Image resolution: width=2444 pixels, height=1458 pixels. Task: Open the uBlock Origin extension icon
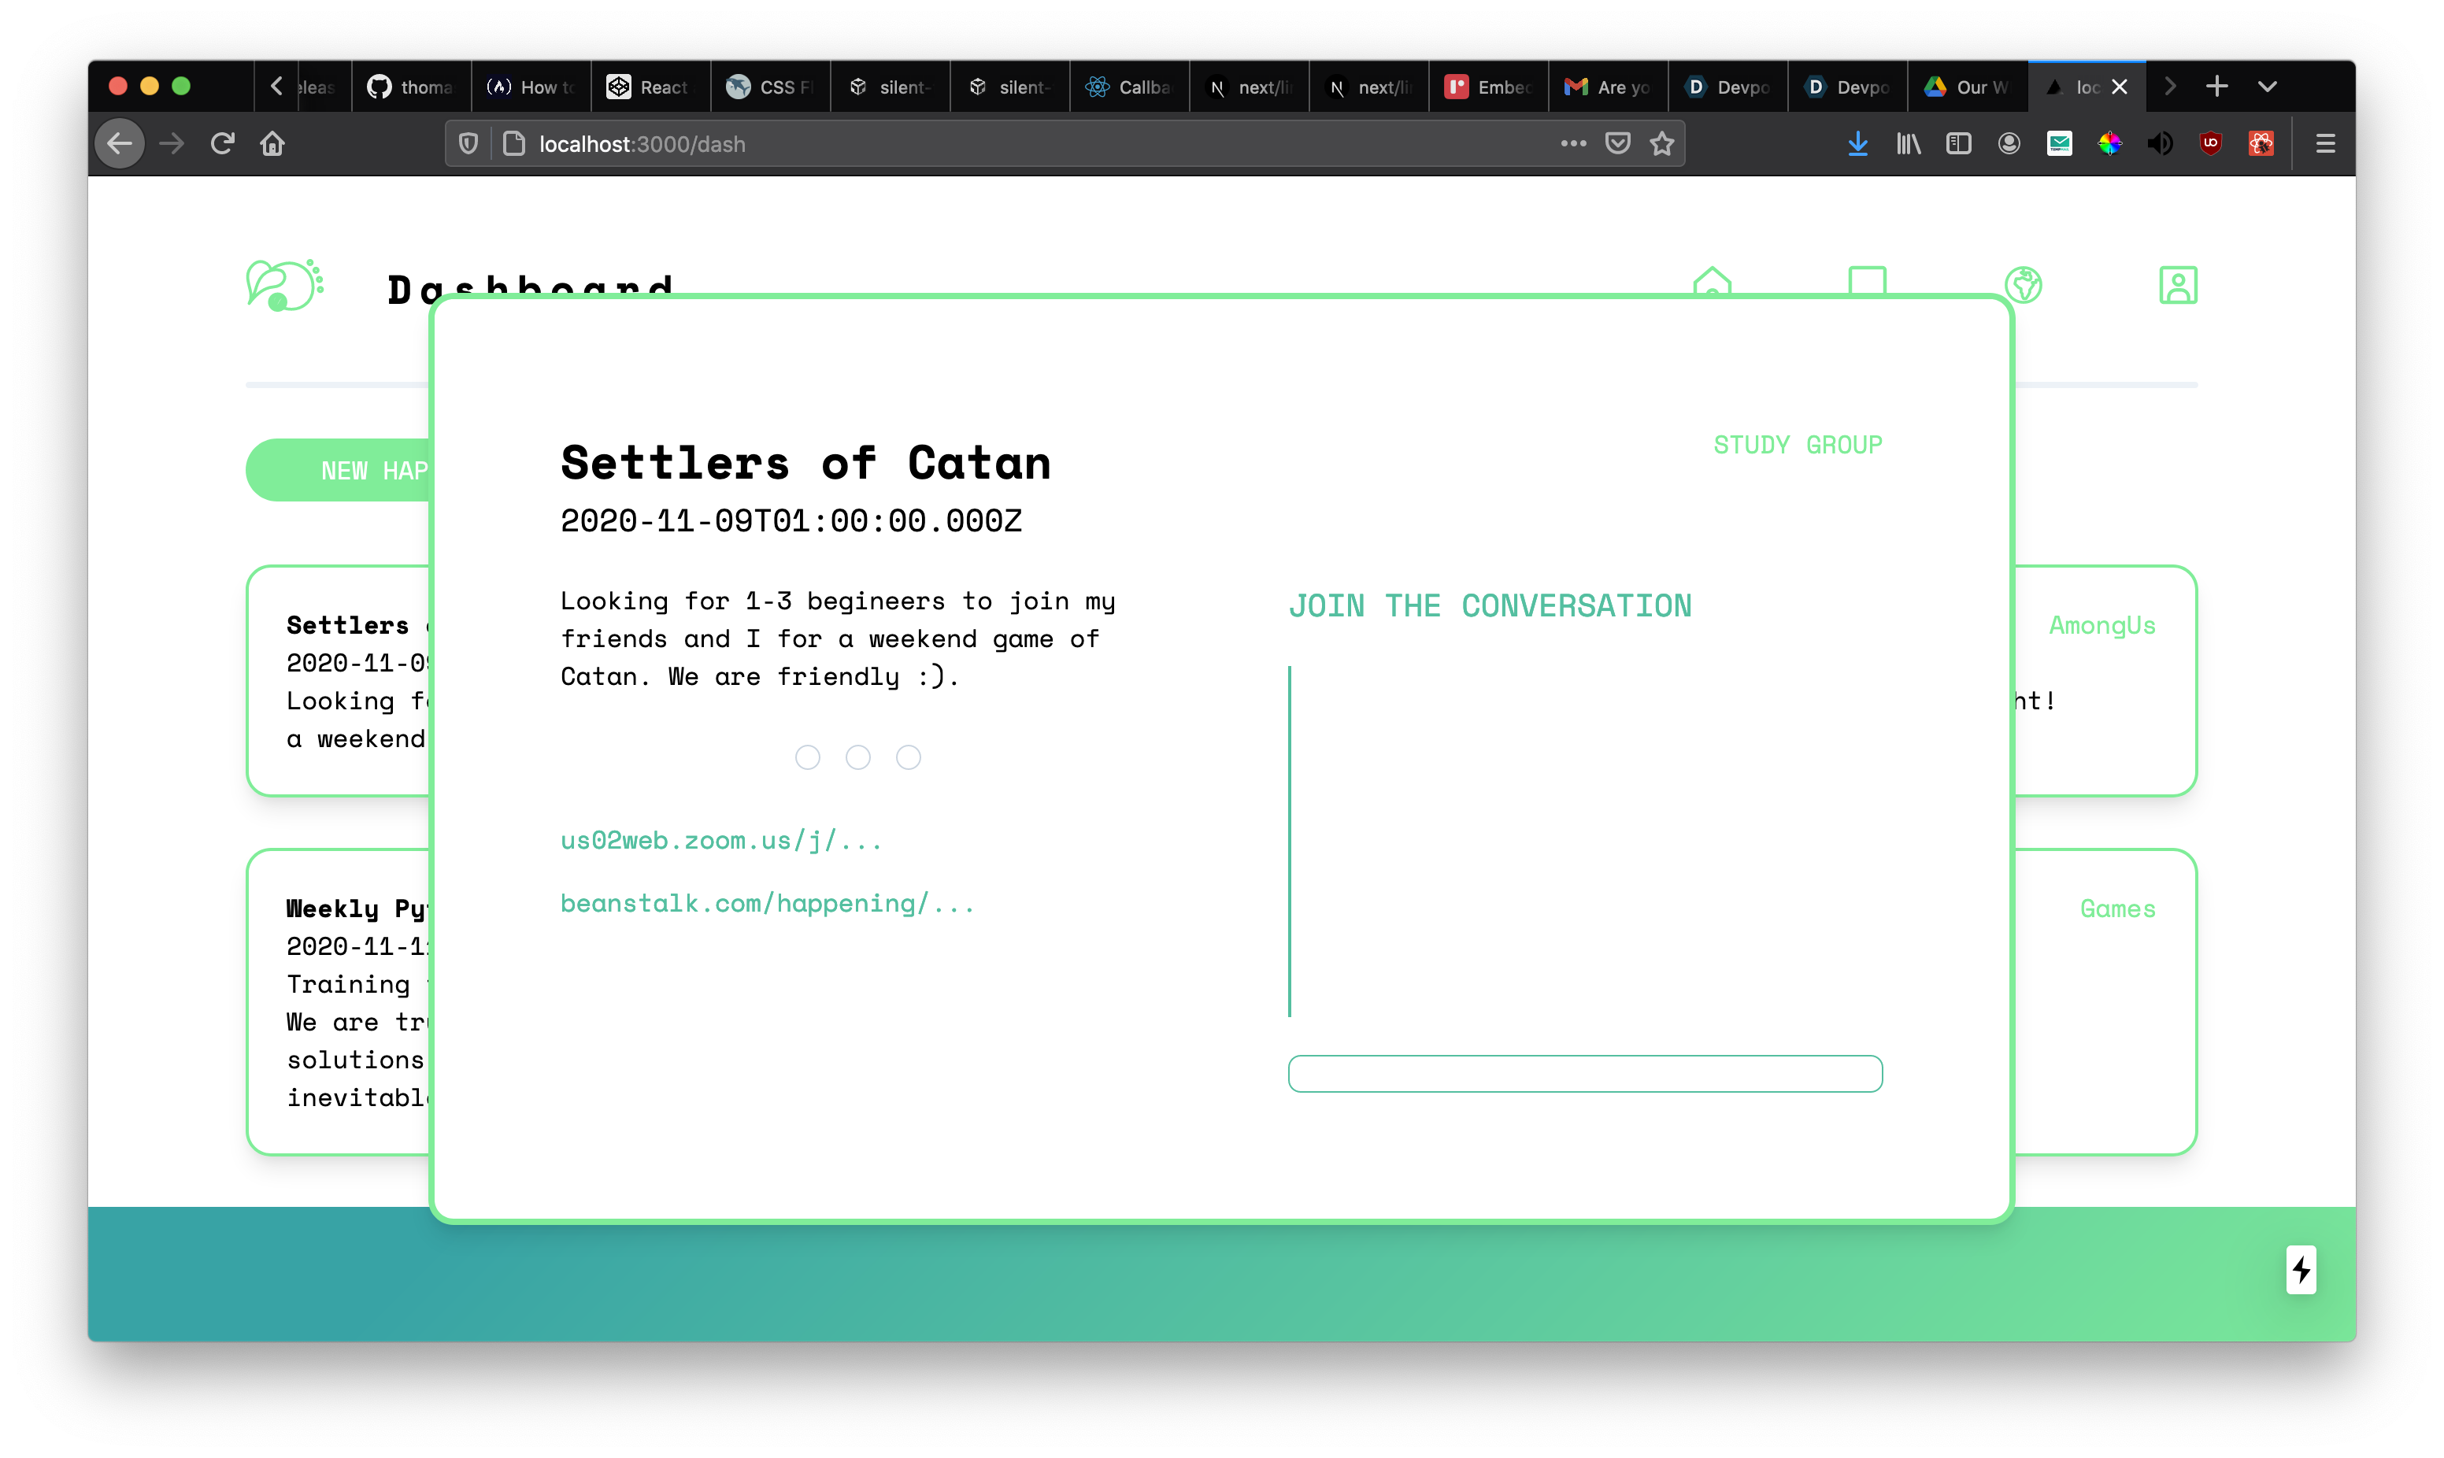click(2210, 143)
